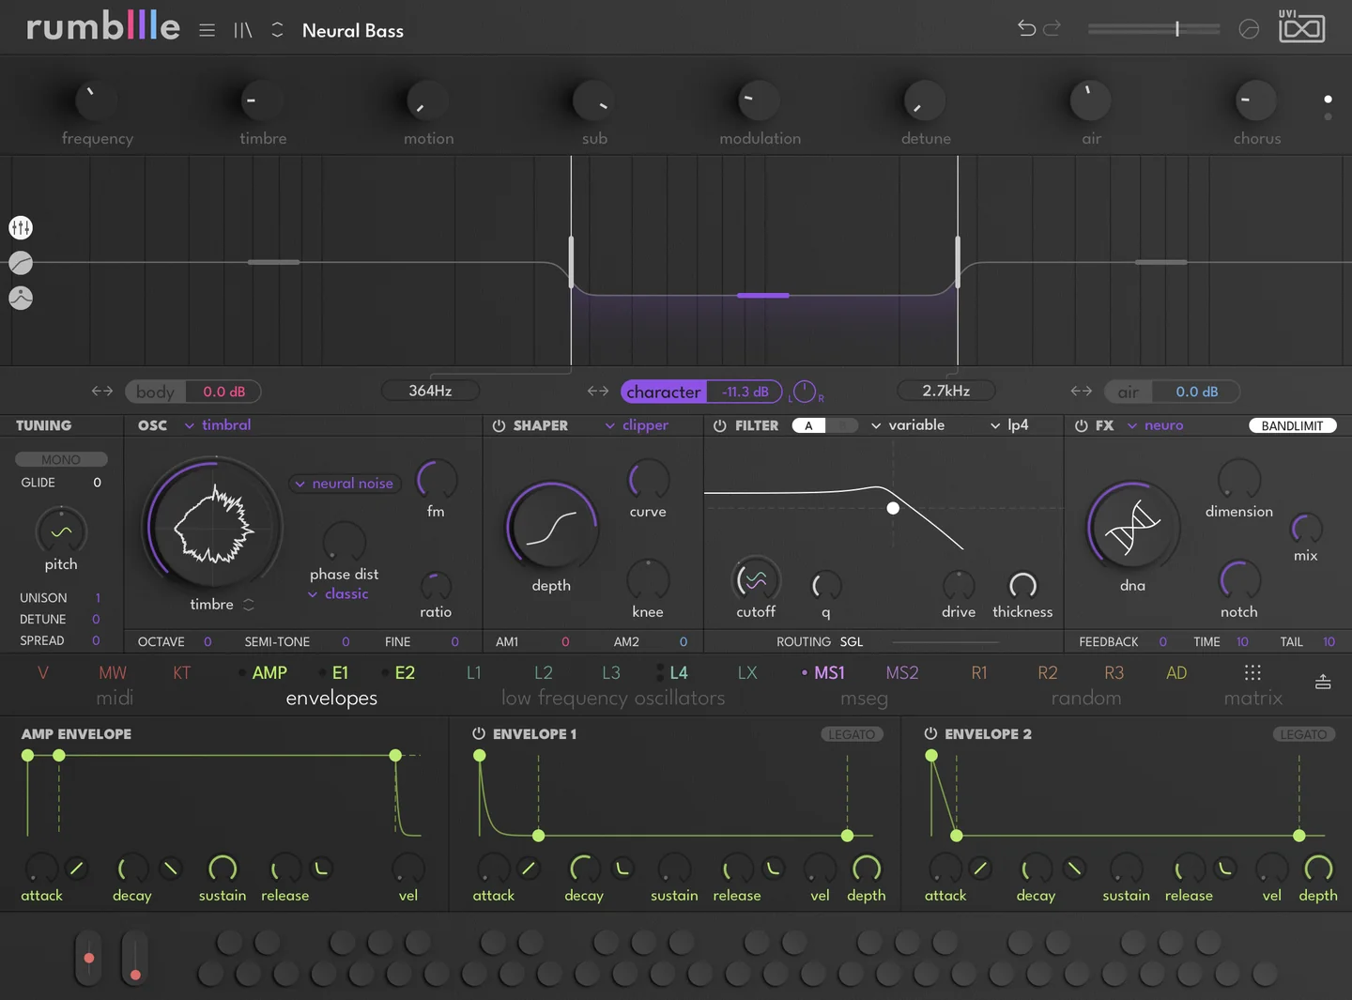Click amp attack curve shape icon
The image size is (1352, 1000).
tap(77, 869)
